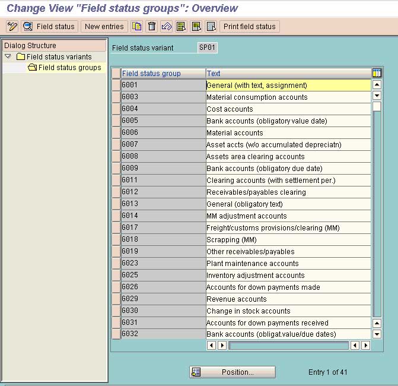Click Asset accts (w/o accumulated depreciatn) cell
The image size is (398, 386).
(289, 144)
